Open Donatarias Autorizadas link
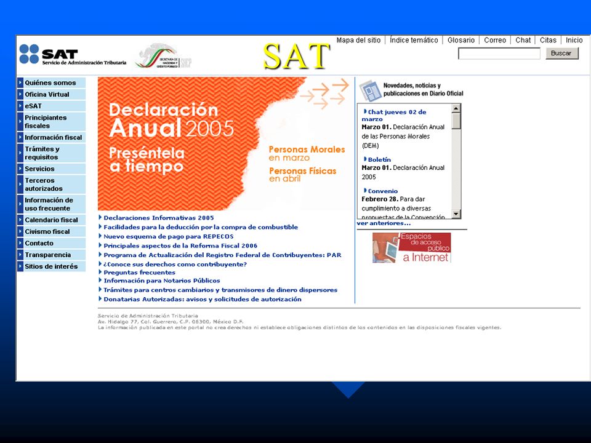This screenshot has height=443, width=591. [x=203, y=300]
